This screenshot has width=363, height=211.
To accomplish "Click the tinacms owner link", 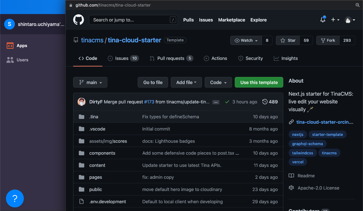I will coord(92,40).
